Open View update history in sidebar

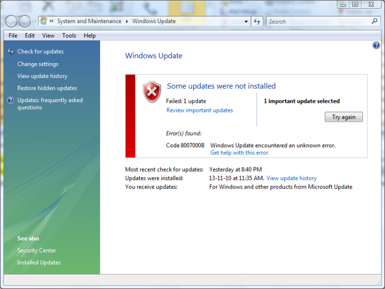pyautogui.click(x=42, y=76)
